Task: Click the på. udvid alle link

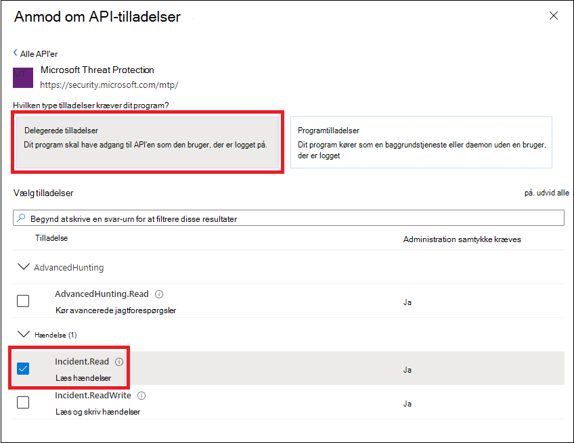Action: [x=546, y=193]
